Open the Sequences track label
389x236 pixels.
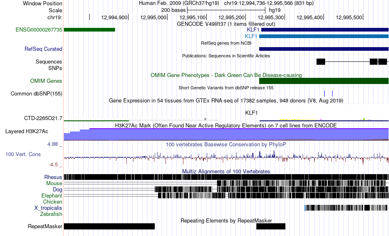(49, 61)
